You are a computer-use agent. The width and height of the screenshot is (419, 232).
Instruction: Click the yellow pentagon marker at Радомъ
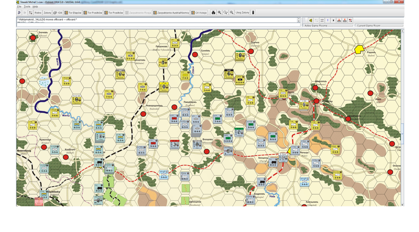[359, 50]
